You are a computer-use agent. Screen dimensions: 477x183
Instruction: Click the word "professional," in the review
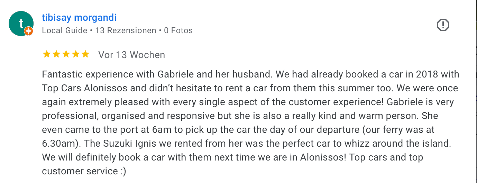click(70, 116)
